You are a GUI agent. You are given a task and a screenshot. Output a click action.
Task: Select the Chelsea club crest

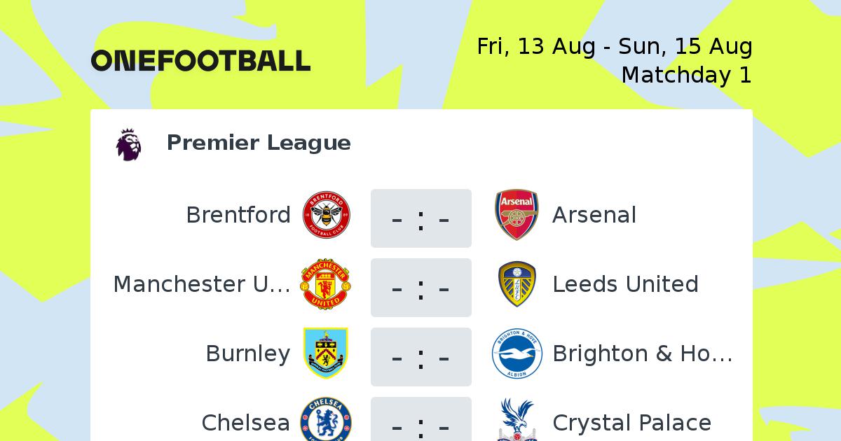click(x=326, y=420)
